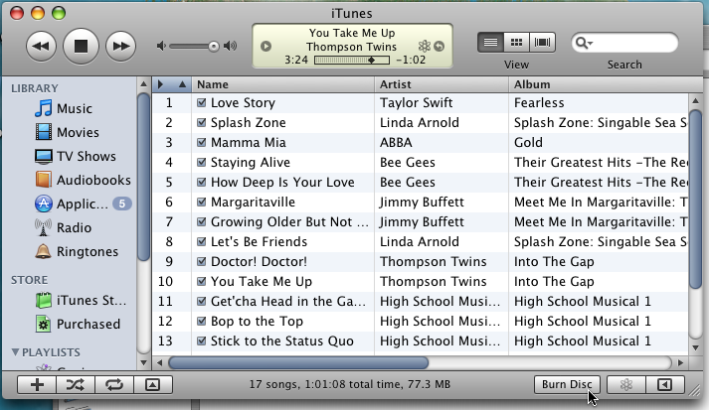
Task: Click the Genius button in bottom bar
Action: pos(626,385)
